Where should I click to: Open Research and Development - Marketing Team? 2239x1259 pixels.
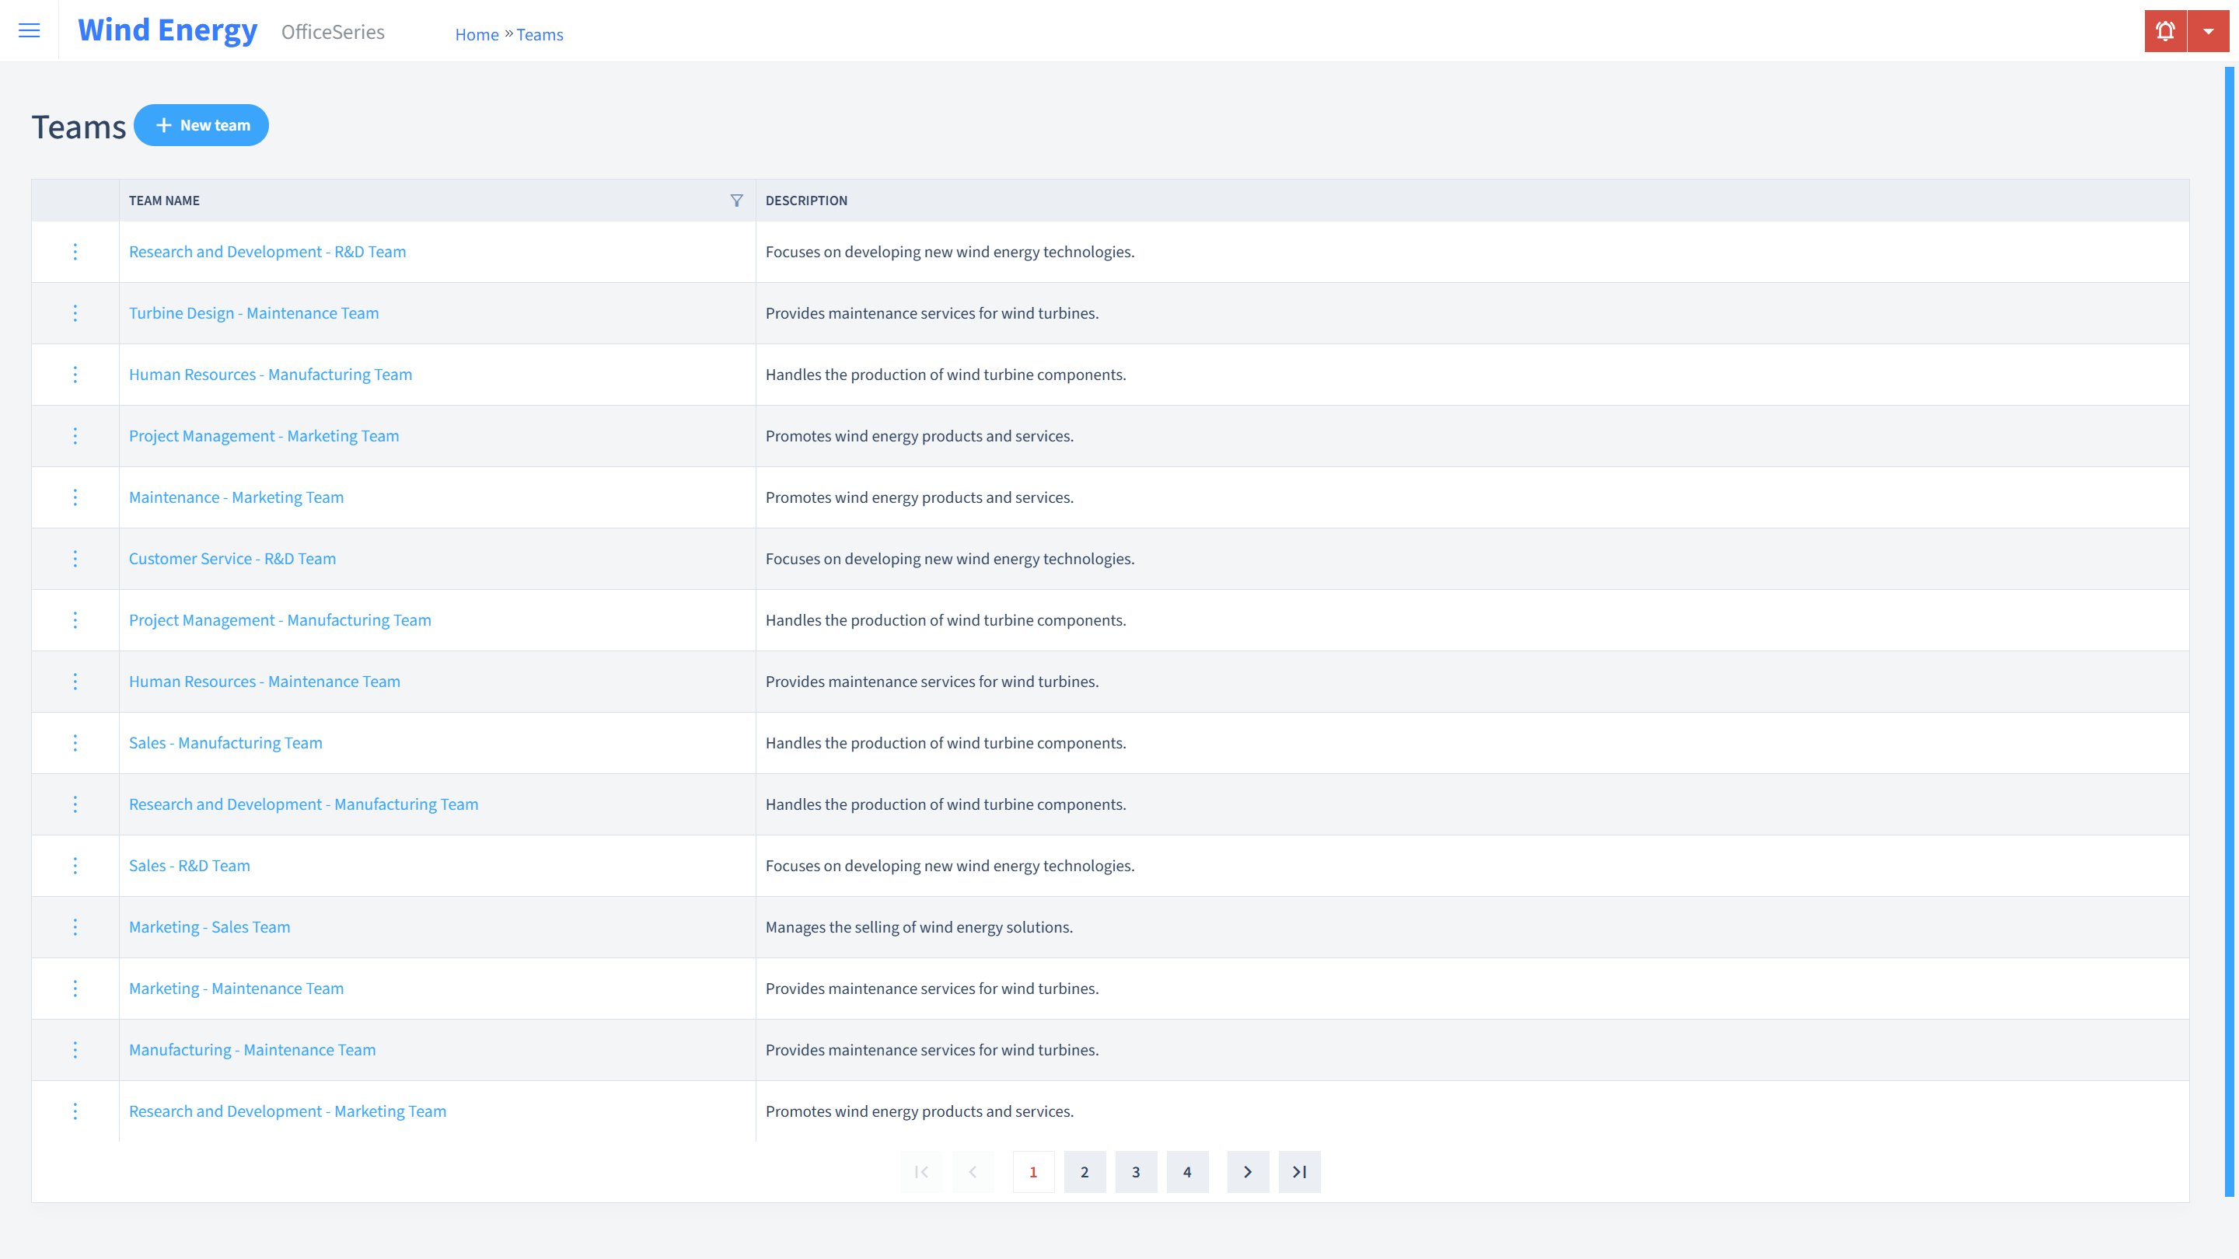[288, 1110]
